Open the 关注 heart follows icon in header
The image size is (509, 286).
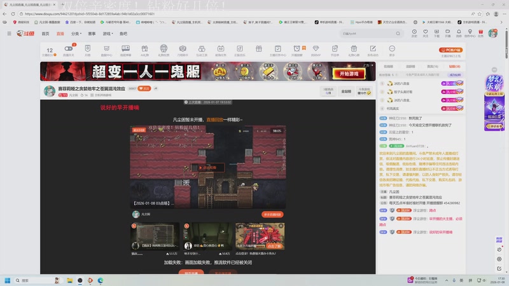(x=425, y=32)
